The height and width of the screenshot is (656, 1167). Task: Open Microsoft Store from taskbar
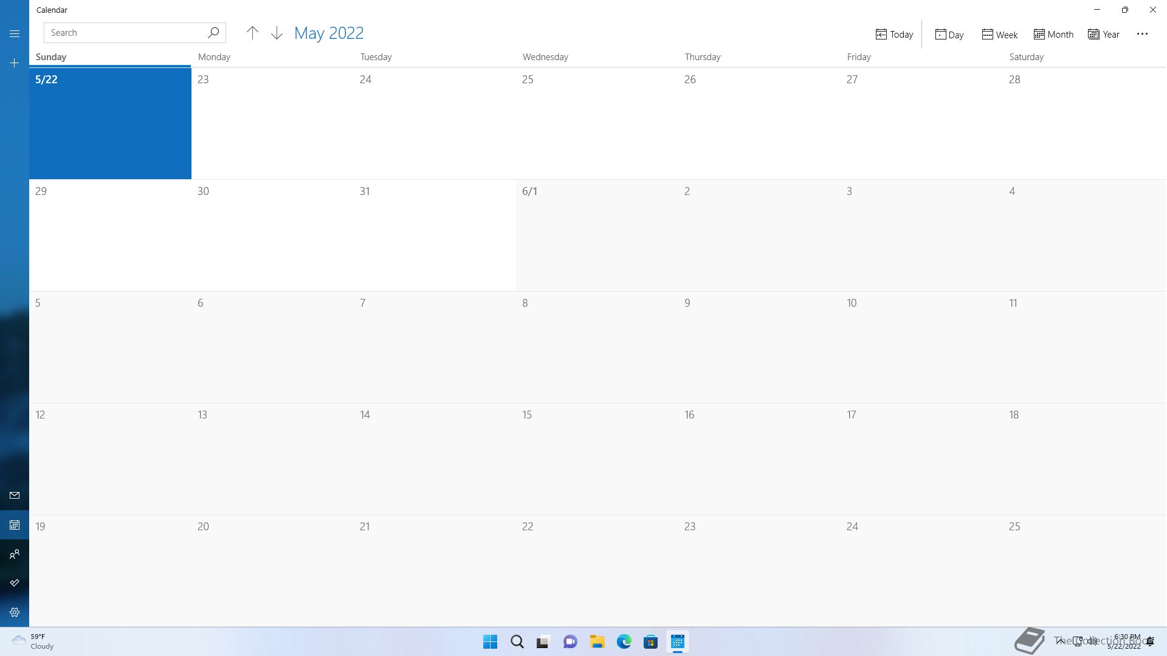pyautogui.click(x=650, y=642)
